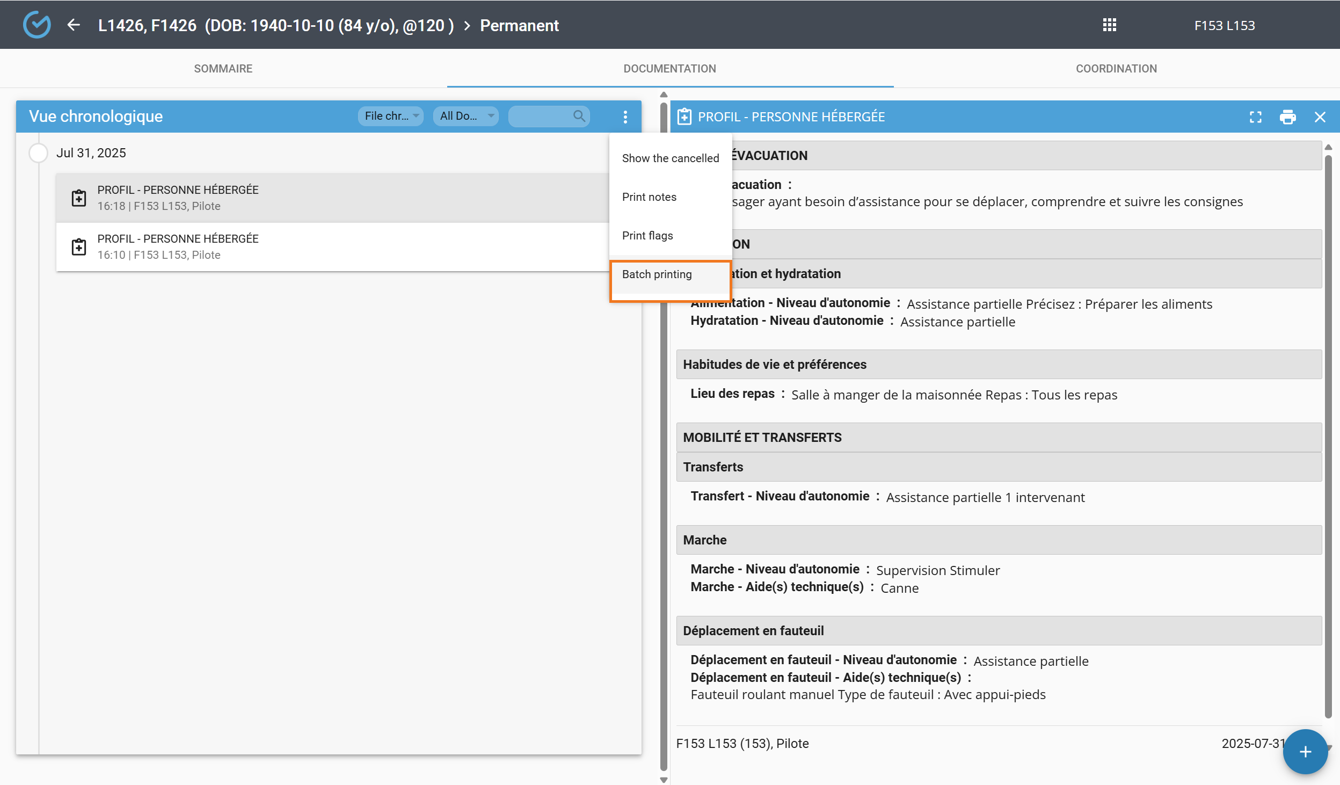The image size is (1340, 785).
Task: Click the search magnifier icon
Action: click(x=579, y=116)
